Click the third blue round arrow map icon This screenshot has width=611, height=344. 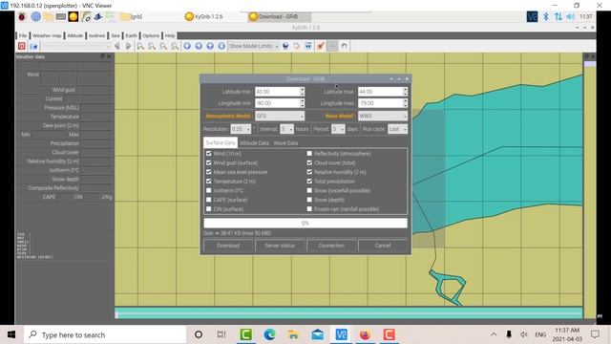click(210, 46)
